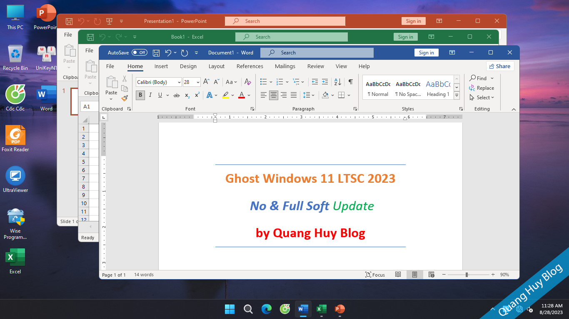Apply strikethrough formatting
The width and height of the screenshot is (569, 319).
(176, 95)
